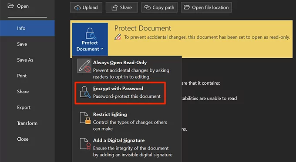Click the Upload cloud icon
296x162 pixels.
pyautogui.click(x=77, y=7)
